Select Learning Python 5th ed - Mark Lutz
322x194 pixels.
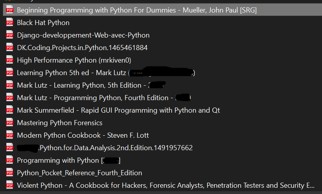coord(106,73)
